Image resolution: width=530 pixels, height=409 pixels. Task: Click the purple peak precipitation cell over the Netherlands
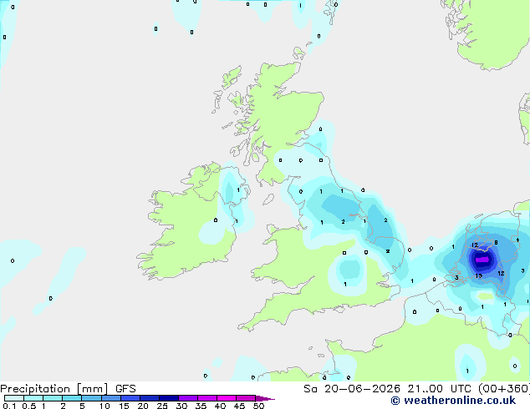tap(482, 260)
